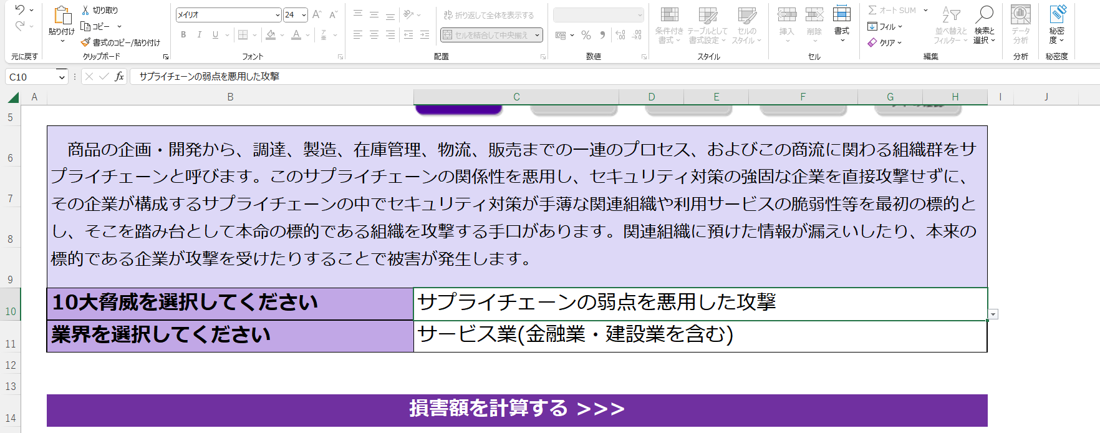This screenshot has width=1100, height=433.
Task: Click the Delete cells (削除) icon
Action: [814, 14]
